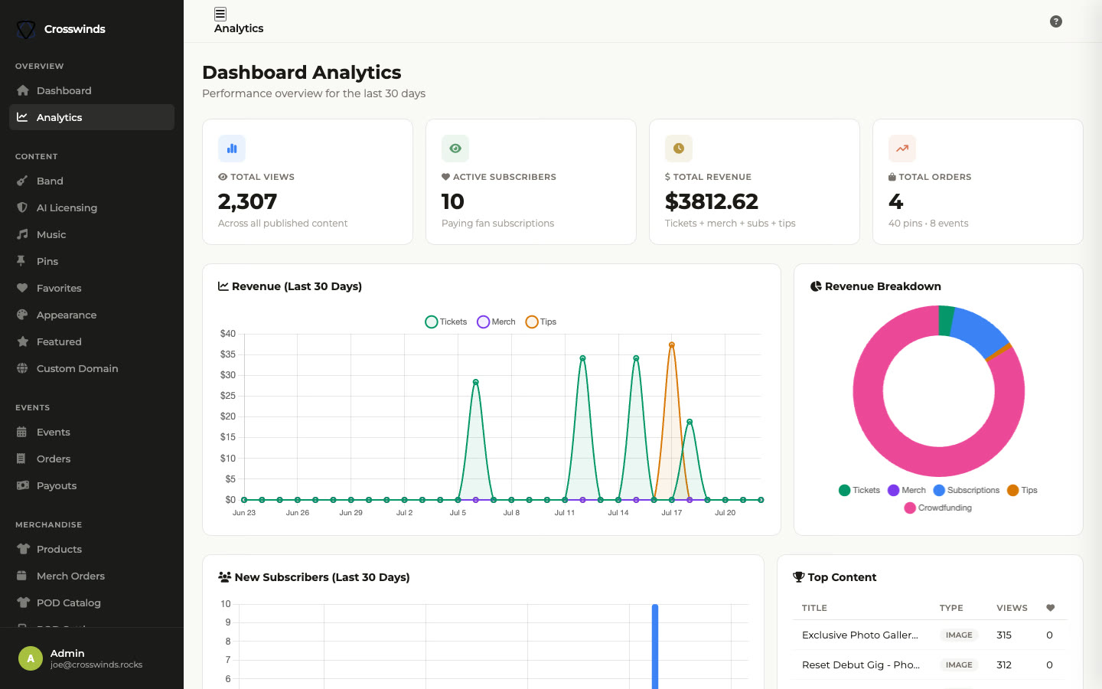Click the Products t-shirt icon
The width and height of the screenshot is (1102, 689).
coord(23,549)
